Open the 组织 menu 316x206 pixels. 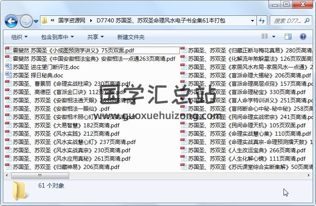click(19, 37)
